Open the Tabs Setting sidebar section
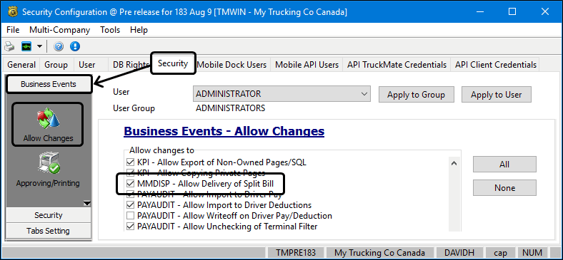The height and width of the screenshot is (260, 563). [x=48, y=231]
